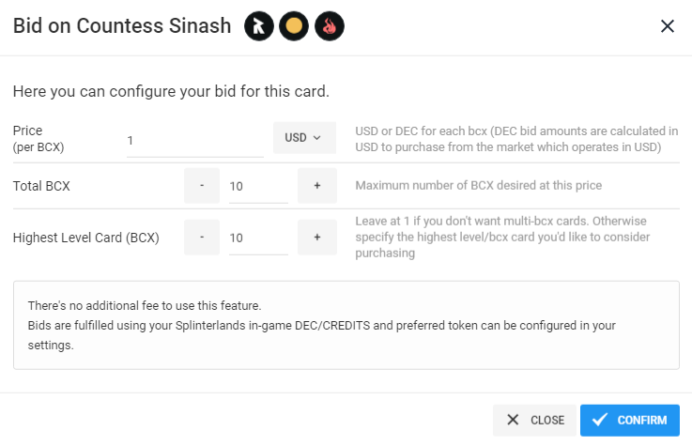Increase Total BCX with the plus button
The width and height of the screenshot is (692, 446).
pos(317,186)
